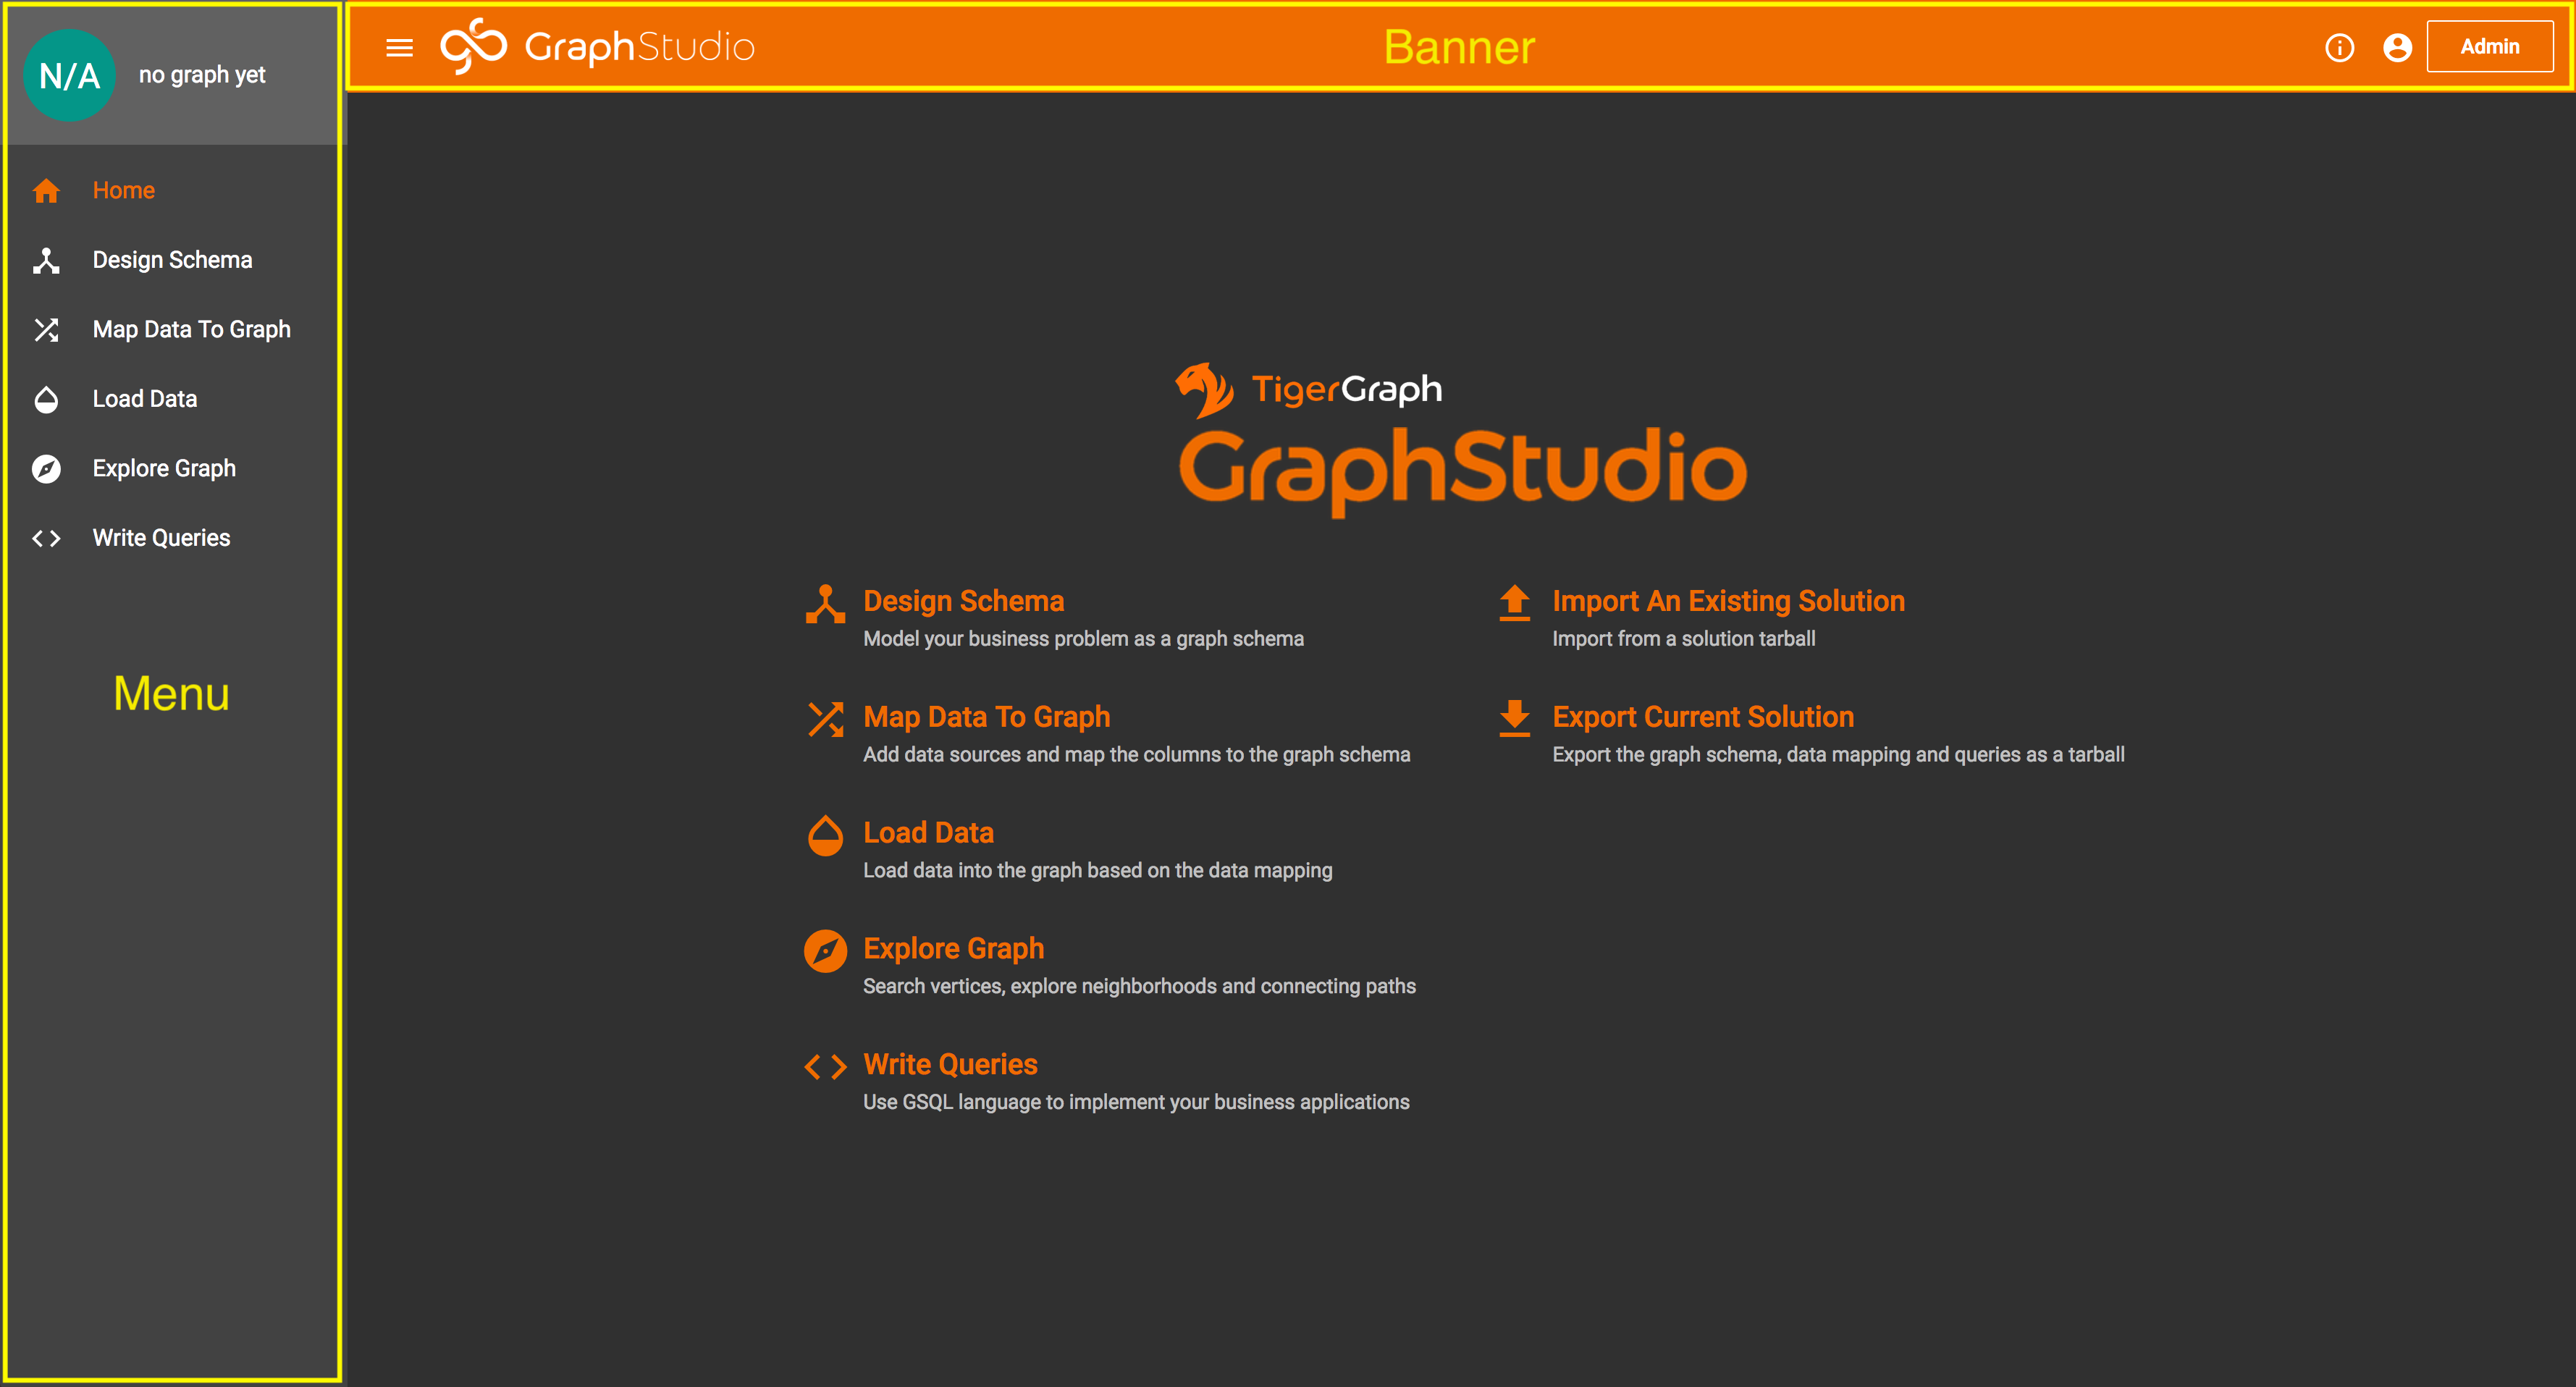Viewport: 2576px width, 1387px height.
Task: Open the Explore Graph heading on home page
Action: pos(953,948)
